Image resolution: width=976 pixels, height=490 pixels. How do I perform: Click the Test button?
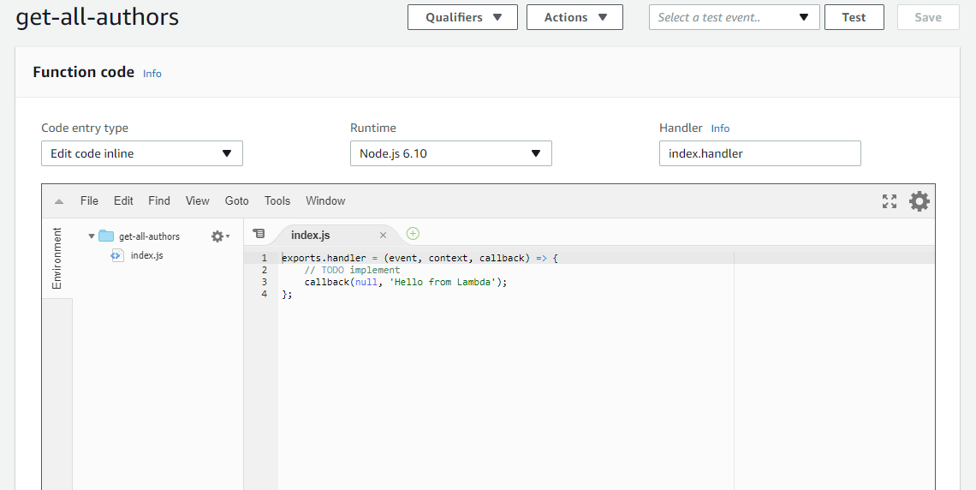854,17
